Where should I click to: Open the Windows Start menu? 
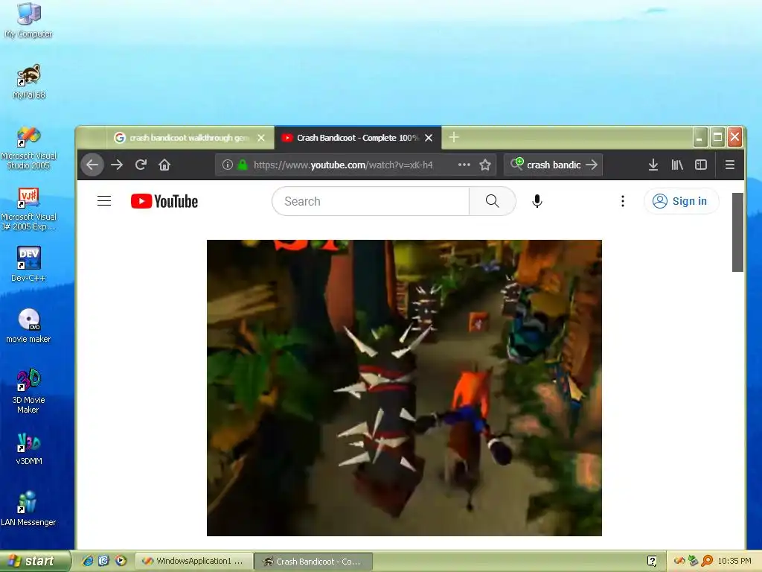(34, 562)
